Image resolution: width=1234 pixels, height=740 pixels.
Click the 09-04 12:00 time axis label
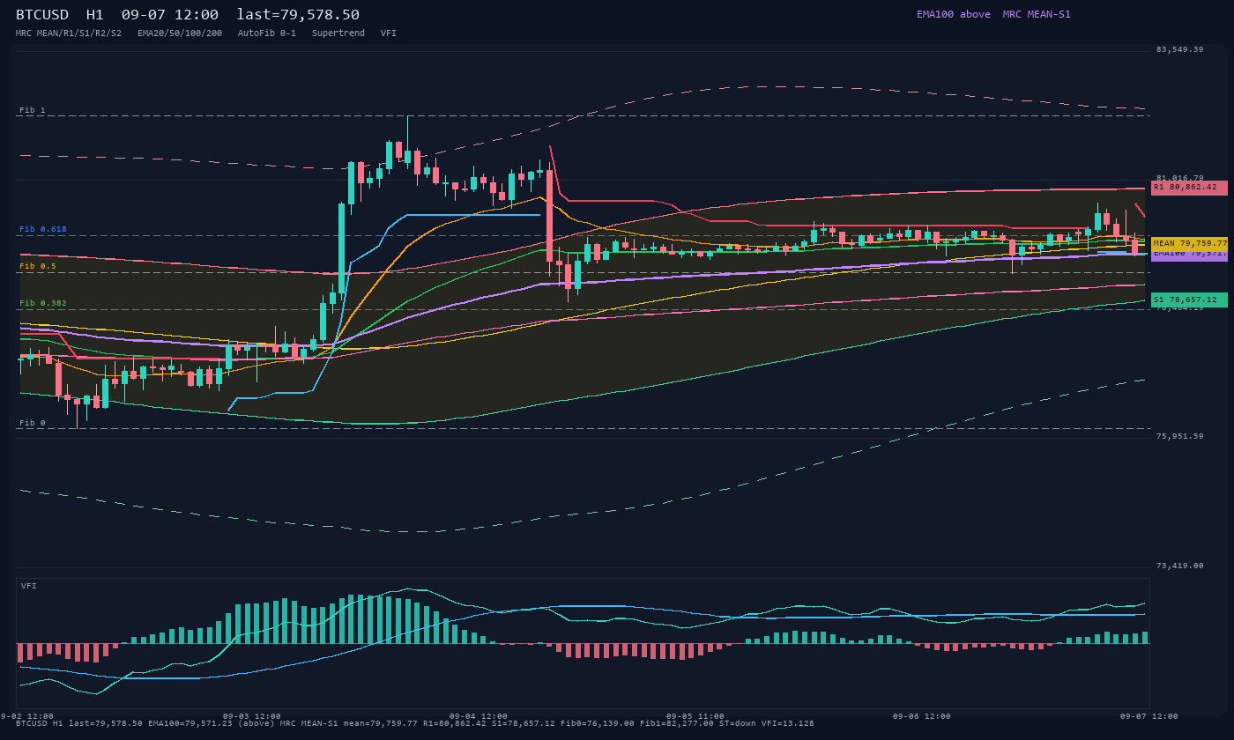coord(479,716)
